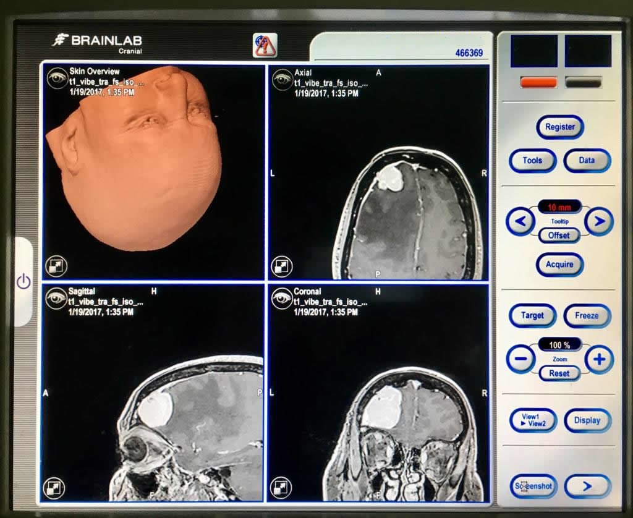Click the second black tracking status box
The image size is (633, 518).
tap(588, 51)
